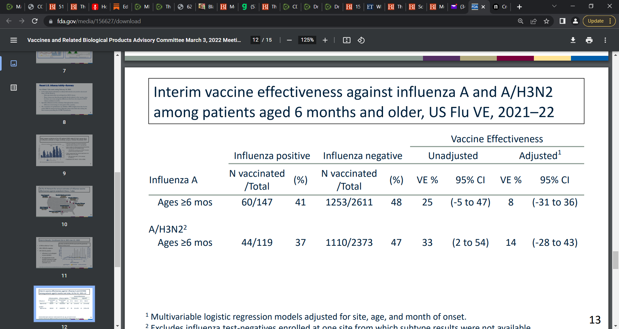Screen dimensions: 619x329
Task: Rotate the document counterclockwise
Action: [361, 40]
